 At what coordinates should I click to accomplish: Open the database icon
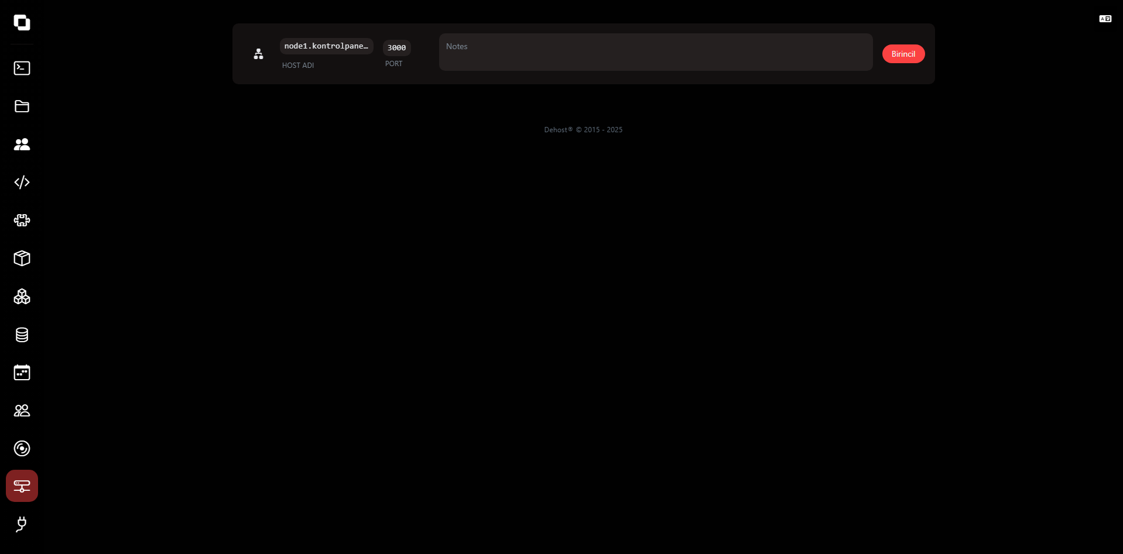(22, 335)
